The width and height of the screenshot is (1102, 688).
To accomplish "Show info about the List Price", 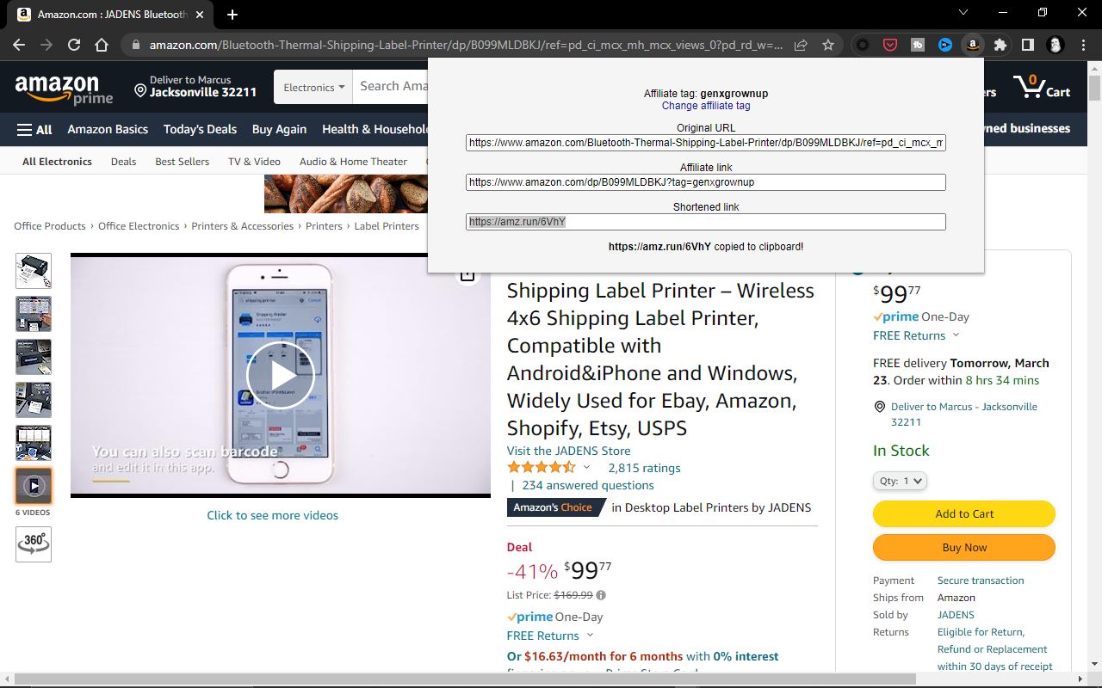I will [601, 595].
